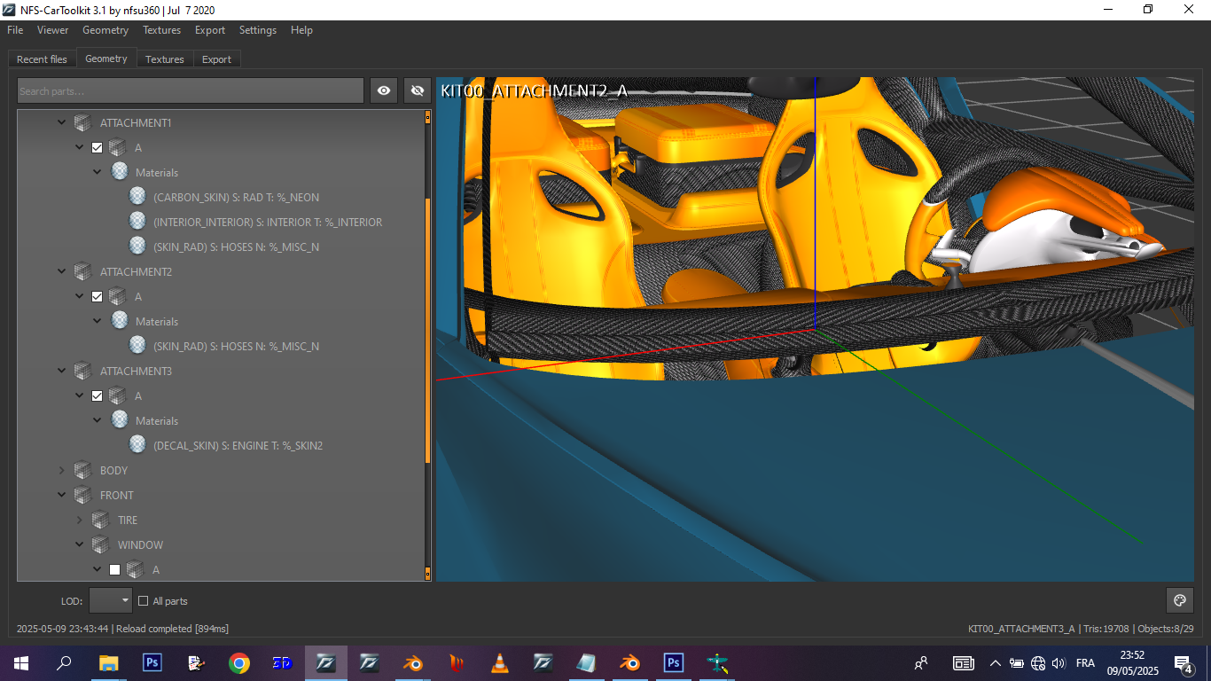This screenshot has height=681, width=1211.
Task: Collapse Materials arrow under ATTACHMENT1
Action: [97, 172]
